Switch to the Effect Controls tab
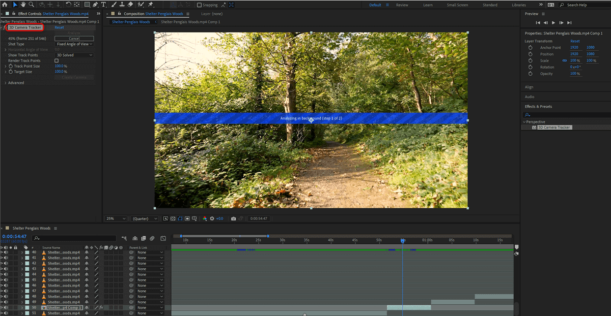The image size is (611, 316). click(31, 14)
